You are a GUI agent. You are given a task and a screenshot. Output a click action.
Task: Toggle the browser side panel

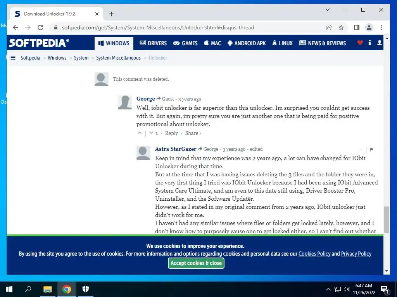coord(357,27)
